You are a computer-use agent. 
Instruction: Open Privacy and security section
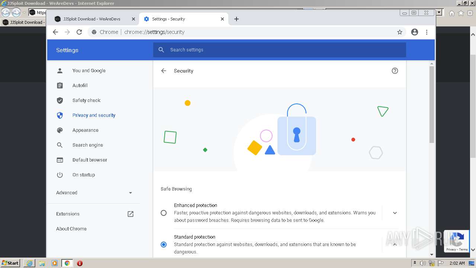(x=94, y=115)
